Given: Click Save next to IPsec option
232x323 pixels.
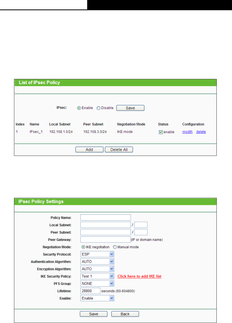Looking at the screenshot, I should click(130, 108).
